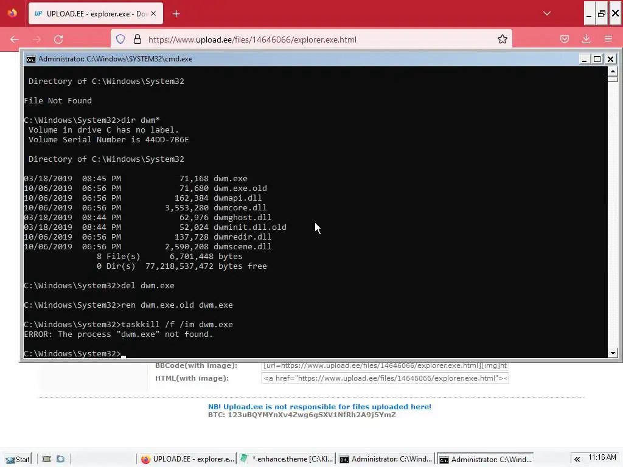Go back to previous page
The image size is (623, 467).
pos(15,40)
